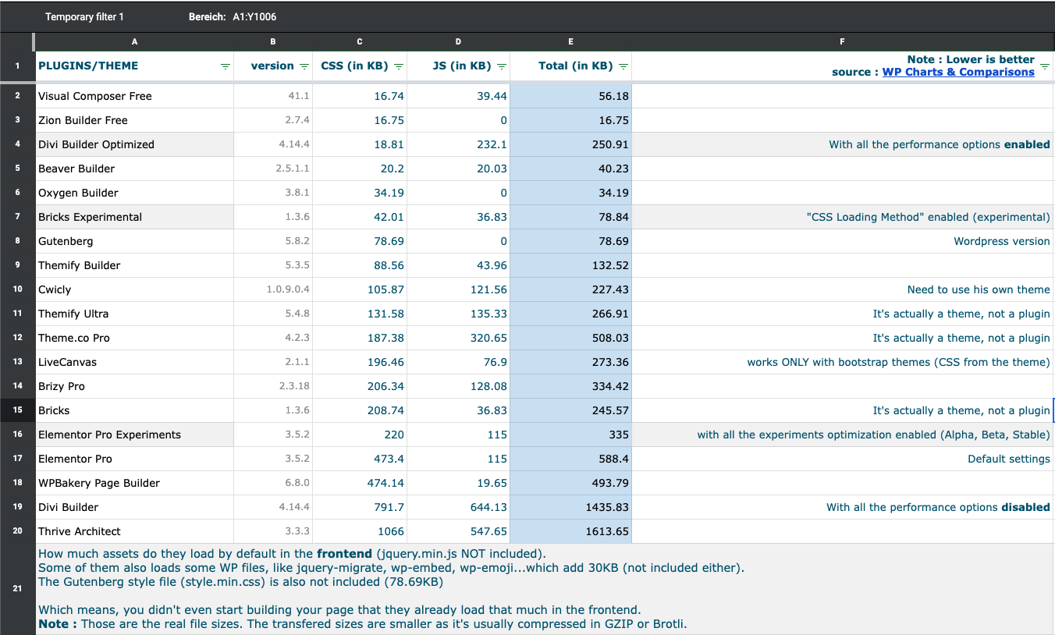
Task: Select CSS value 1066
Action: 359,531
